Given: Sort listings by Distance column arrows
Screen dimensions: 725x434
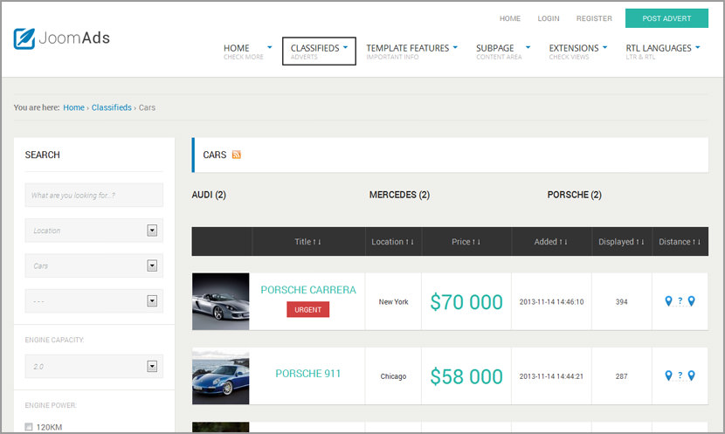Looking at the screenshot, I should point(696,242).
